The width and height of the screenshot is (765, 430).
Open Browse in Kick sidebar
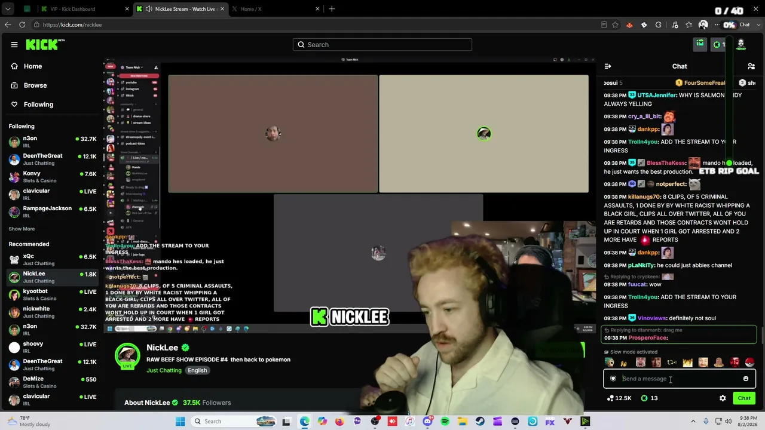pyautogui.click(x=29, y=85)
